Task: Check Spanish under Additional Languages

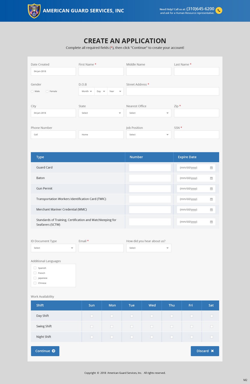Action: tap(35, 268)
